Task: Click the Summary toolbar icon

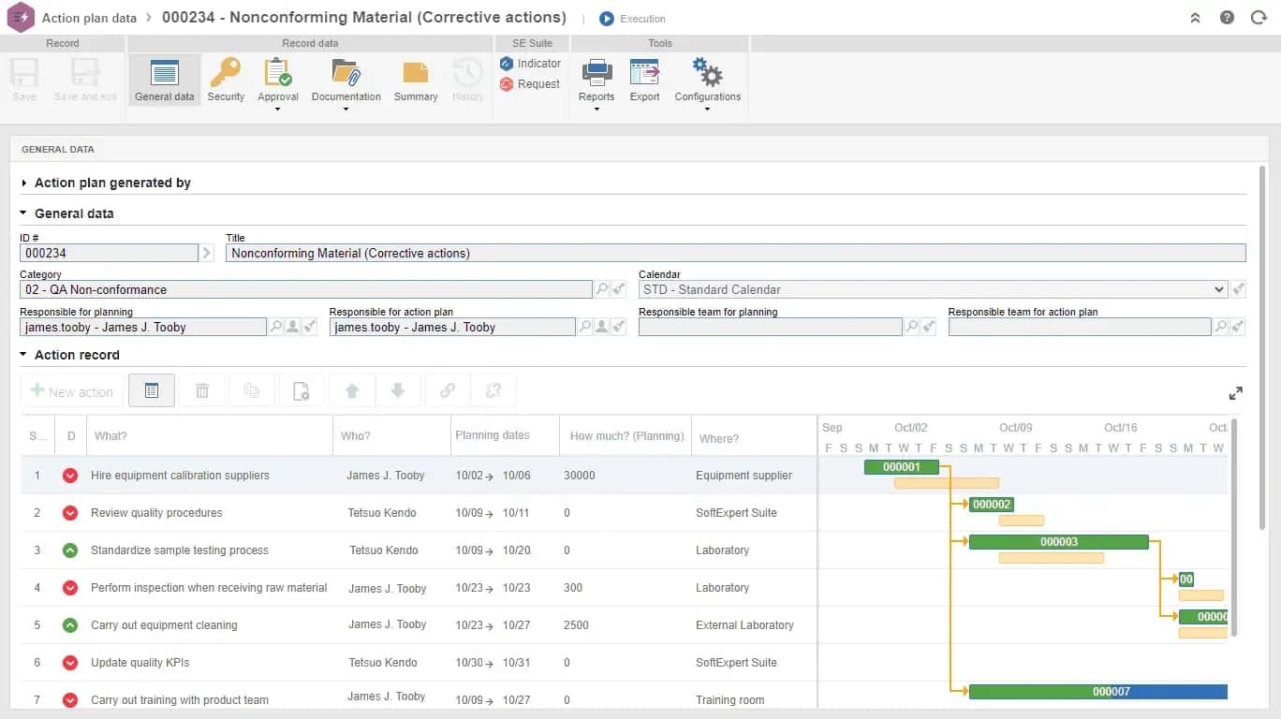Action: [x=416, y=73]
